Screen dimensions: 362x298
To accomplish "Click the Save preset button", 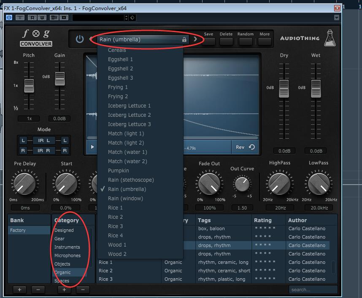I will click(209, 41).
